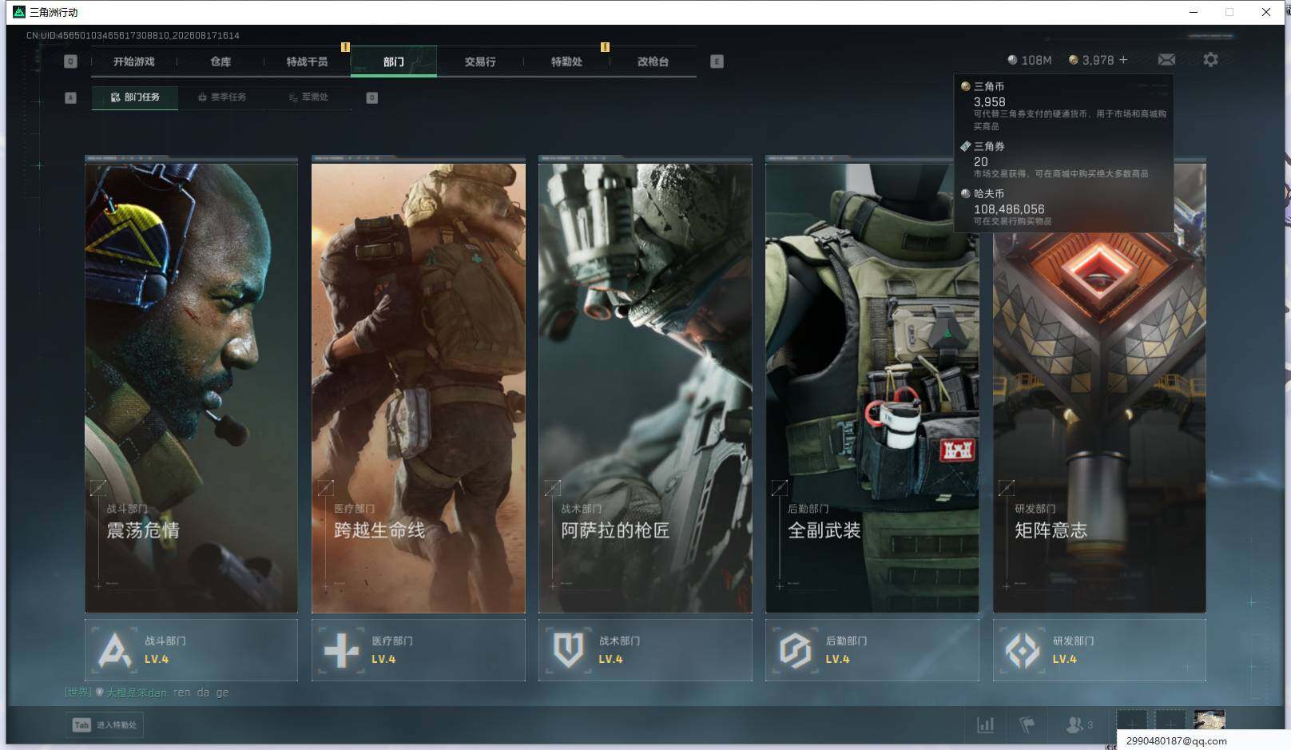The height and width of the screenshot is (750, 1291).
Task: Open the 矩阵意志 research department card
Action: [1099, 385]
